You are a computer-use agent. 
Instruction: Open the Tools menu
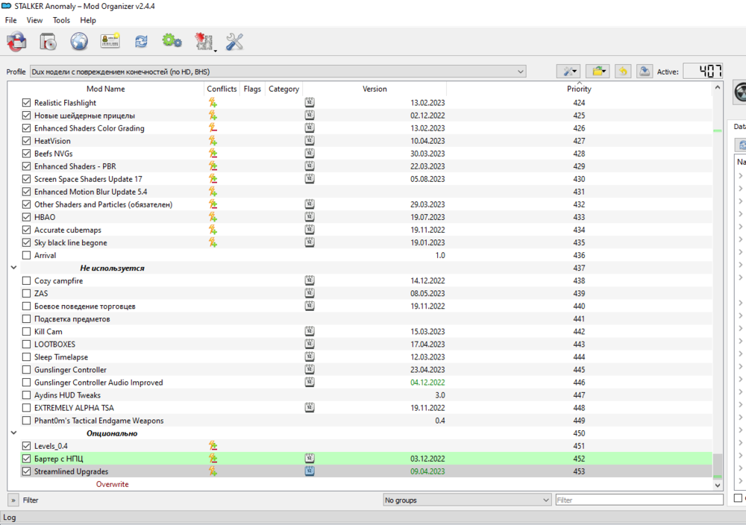(x=61, y=20)
